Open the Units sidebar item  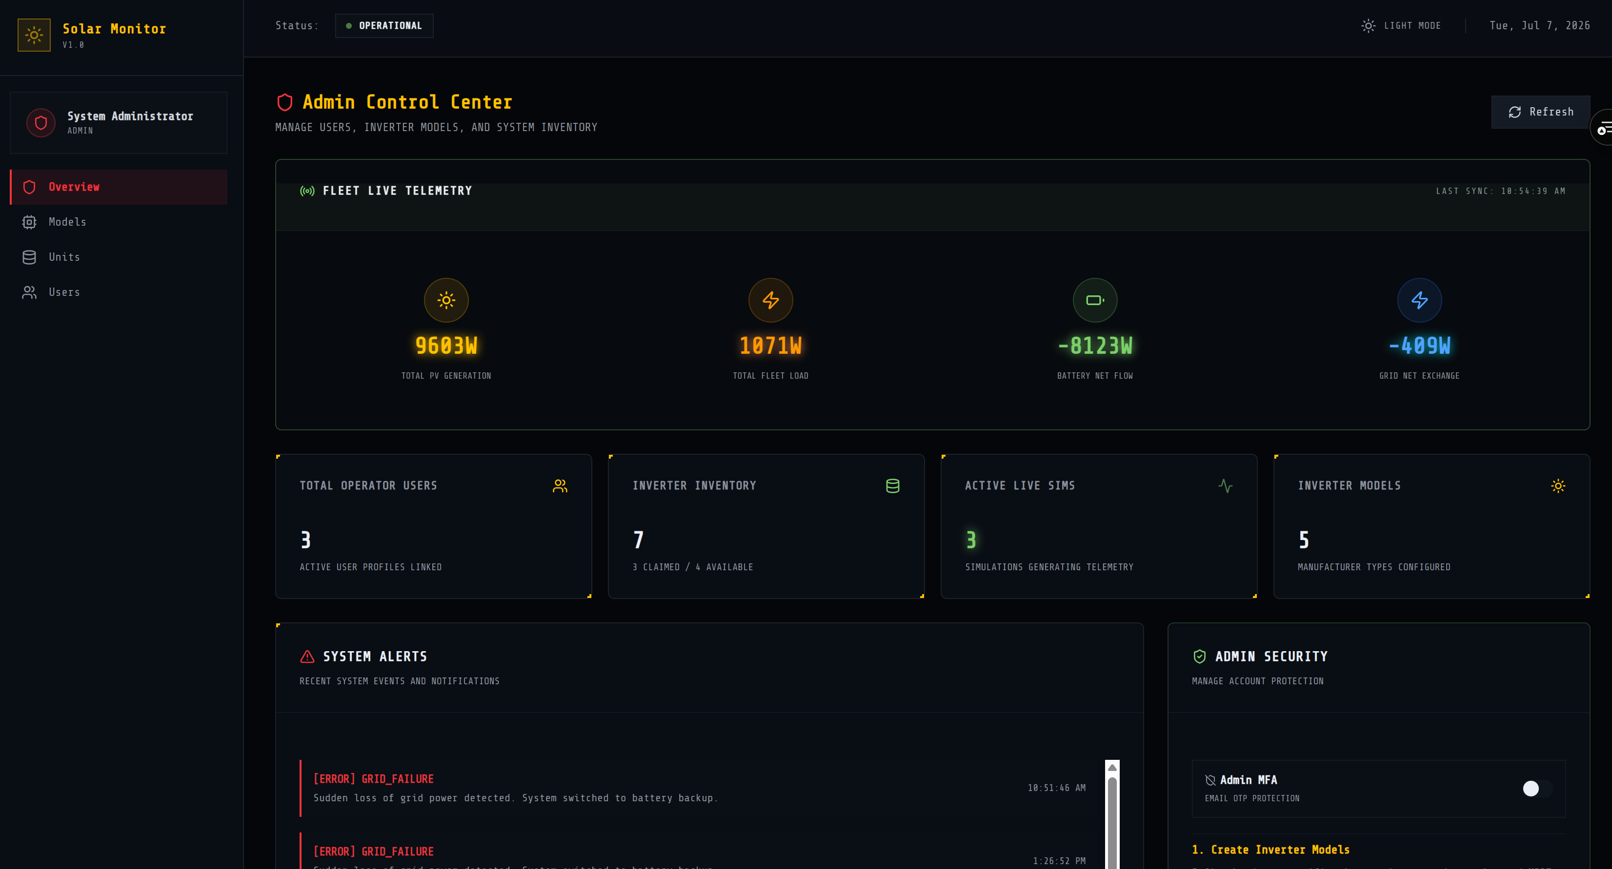point(118,257)
